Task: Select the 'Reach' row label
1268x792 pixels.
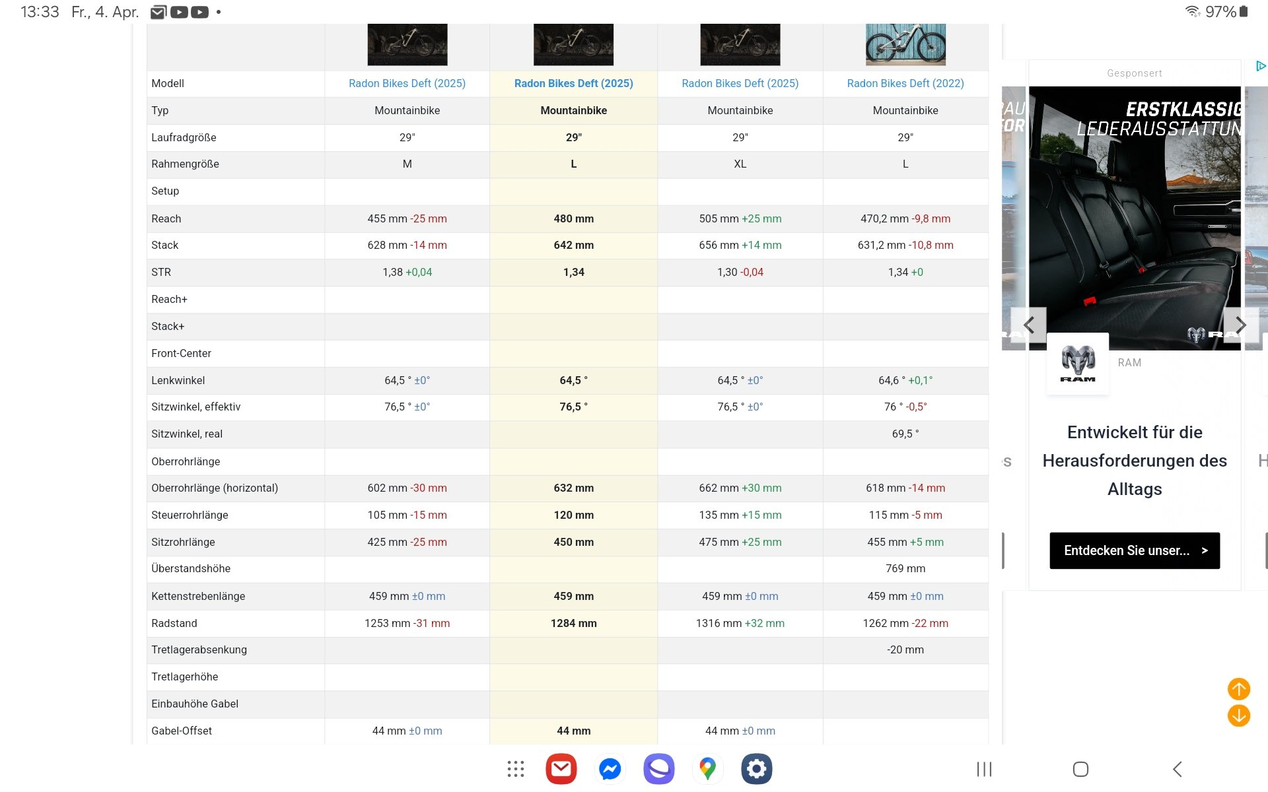Action: point(166,218)
